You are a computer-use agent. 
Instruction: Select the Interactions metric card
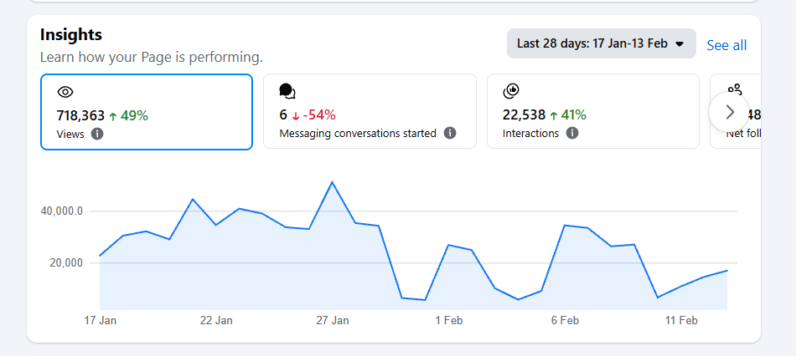point(592,112)
